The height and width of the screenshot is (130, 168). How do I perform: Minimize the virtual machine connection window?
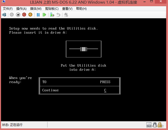(145, 2)
